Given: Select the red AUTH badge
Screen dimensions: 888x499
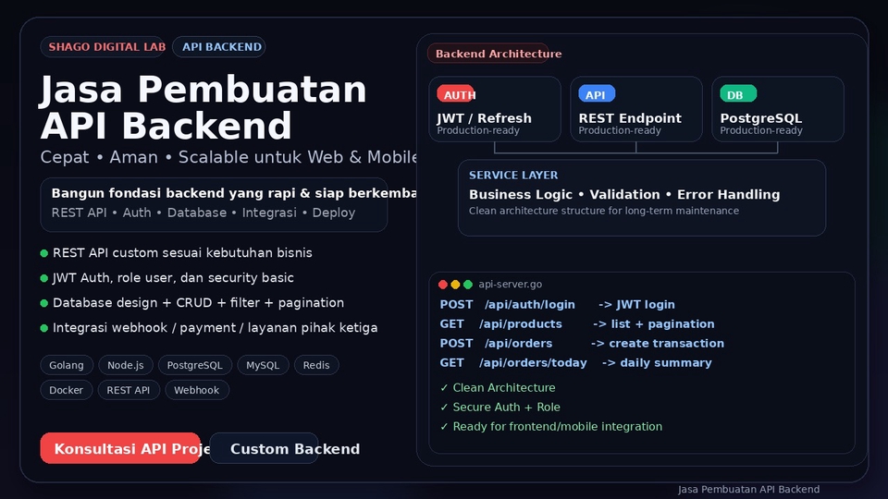Looking at the screenshot, I should point(456,94).
